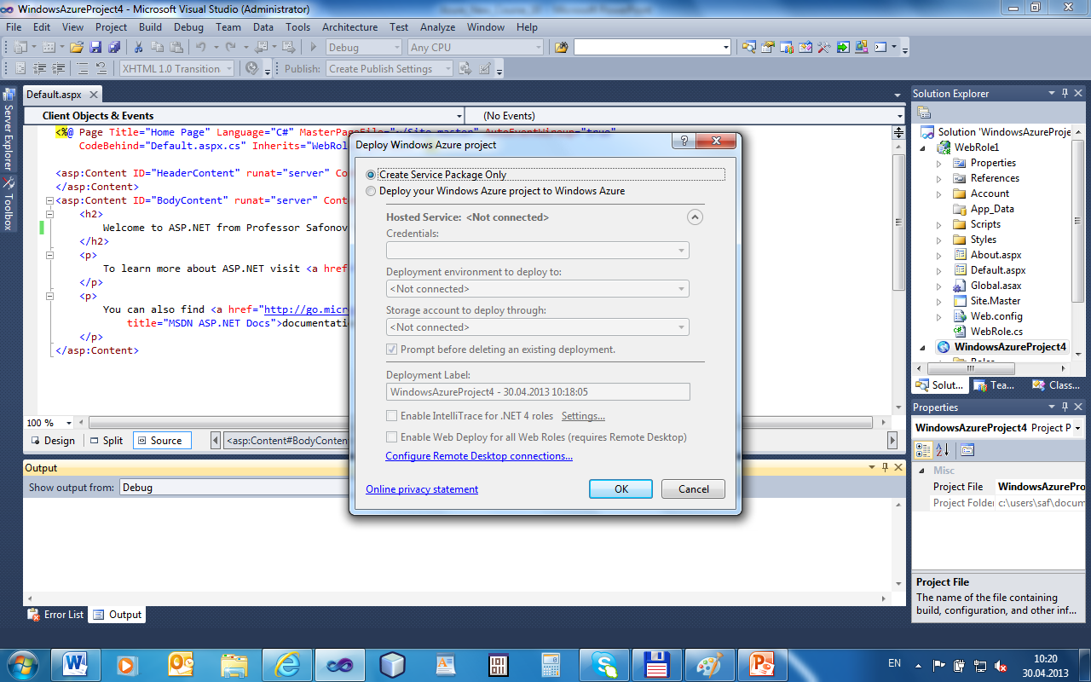1091x682 pixels.
Task: Open Internet Explorer from the taskbar
Action: tap(287, 663)
